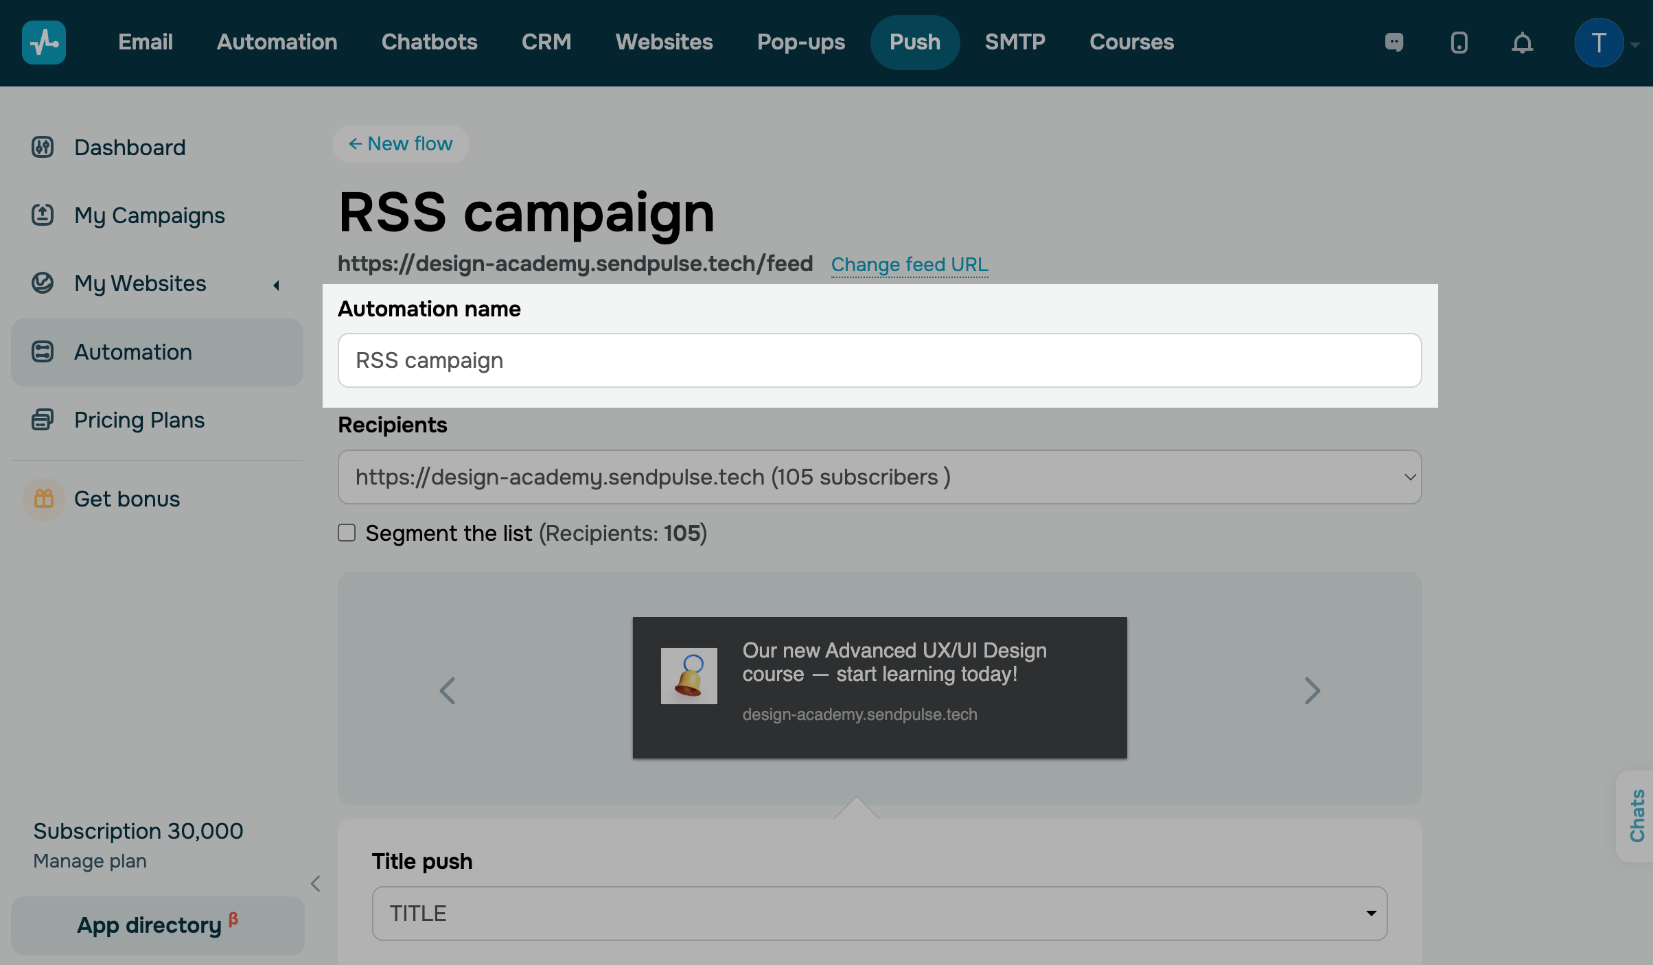The image size is (1653, 965).
Task: Show the previous push notification preview
Action: (448, 690)
